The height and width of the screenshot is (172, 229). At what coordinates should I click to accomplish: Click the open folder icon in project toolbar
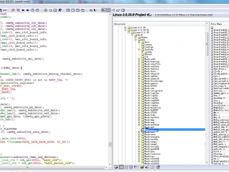pyautogui.click(x=142, y=167)
